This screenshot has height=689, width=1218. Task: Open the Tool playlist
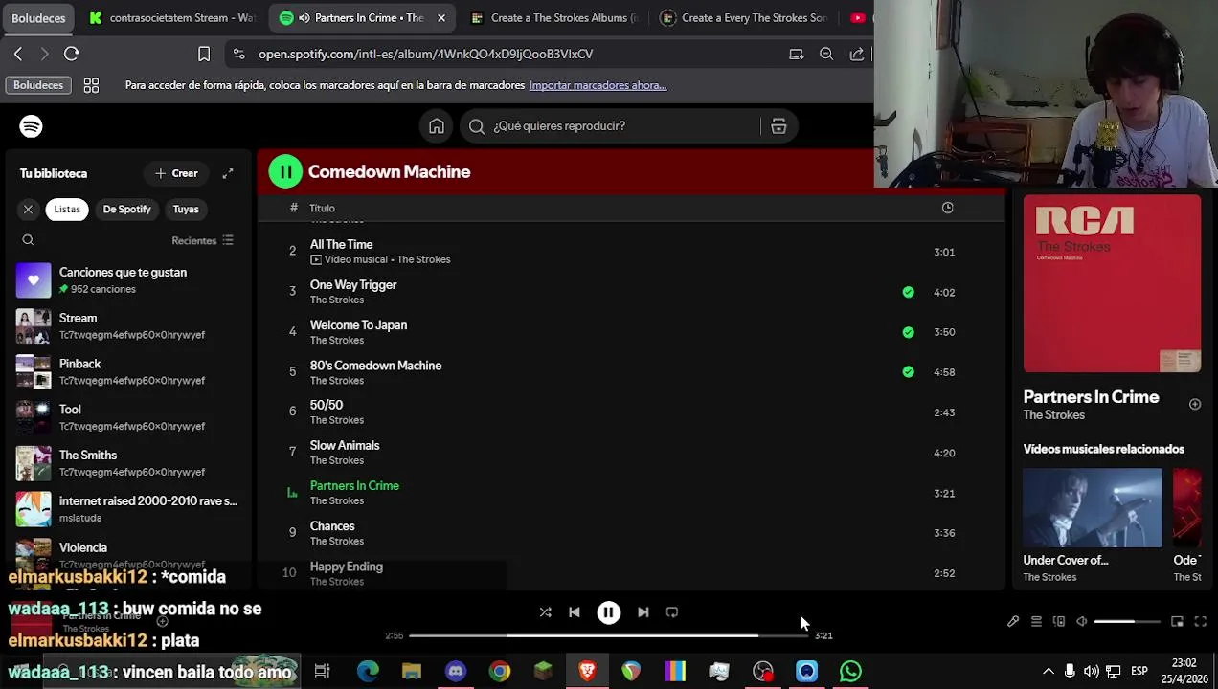(x=128, y=417)
